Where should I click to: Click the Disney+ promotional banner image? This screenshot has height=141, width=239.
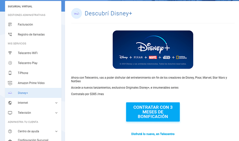153,50
